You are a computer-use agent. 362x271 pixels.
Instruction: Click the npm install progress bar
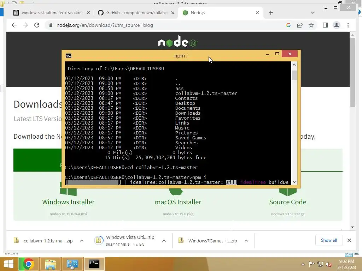coord(93,182)
